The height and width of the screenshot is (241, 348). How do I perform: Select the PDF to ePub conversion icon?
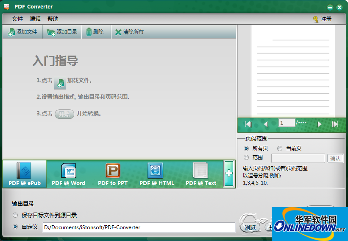tap(25, 174)
